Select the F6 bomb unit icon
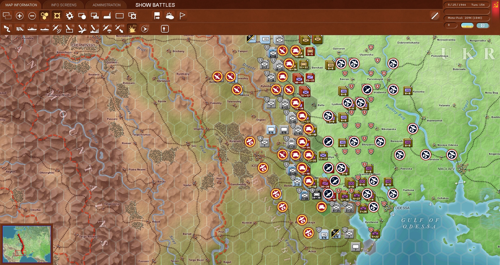 tap(70, 29)
